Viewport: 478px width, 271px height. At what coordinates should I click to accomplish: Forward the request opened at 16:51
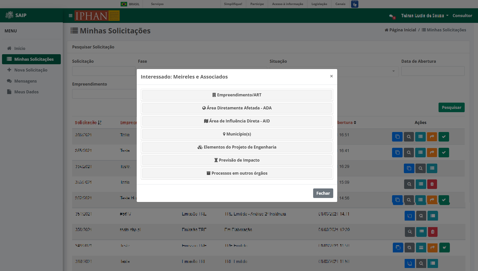[x=432, y=137]
